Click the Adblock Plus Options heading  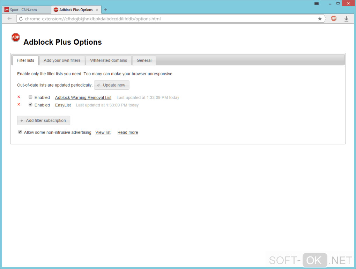pos(62,42)
